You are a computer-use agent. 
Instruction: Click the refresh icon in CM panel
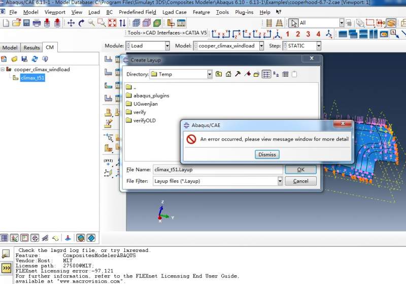[35, 59]
